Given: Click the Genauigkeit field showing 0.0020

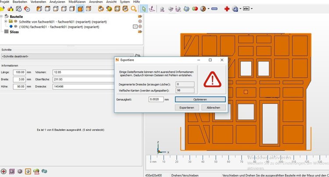Looking at the screenshot, I should (x=156, y=99).
